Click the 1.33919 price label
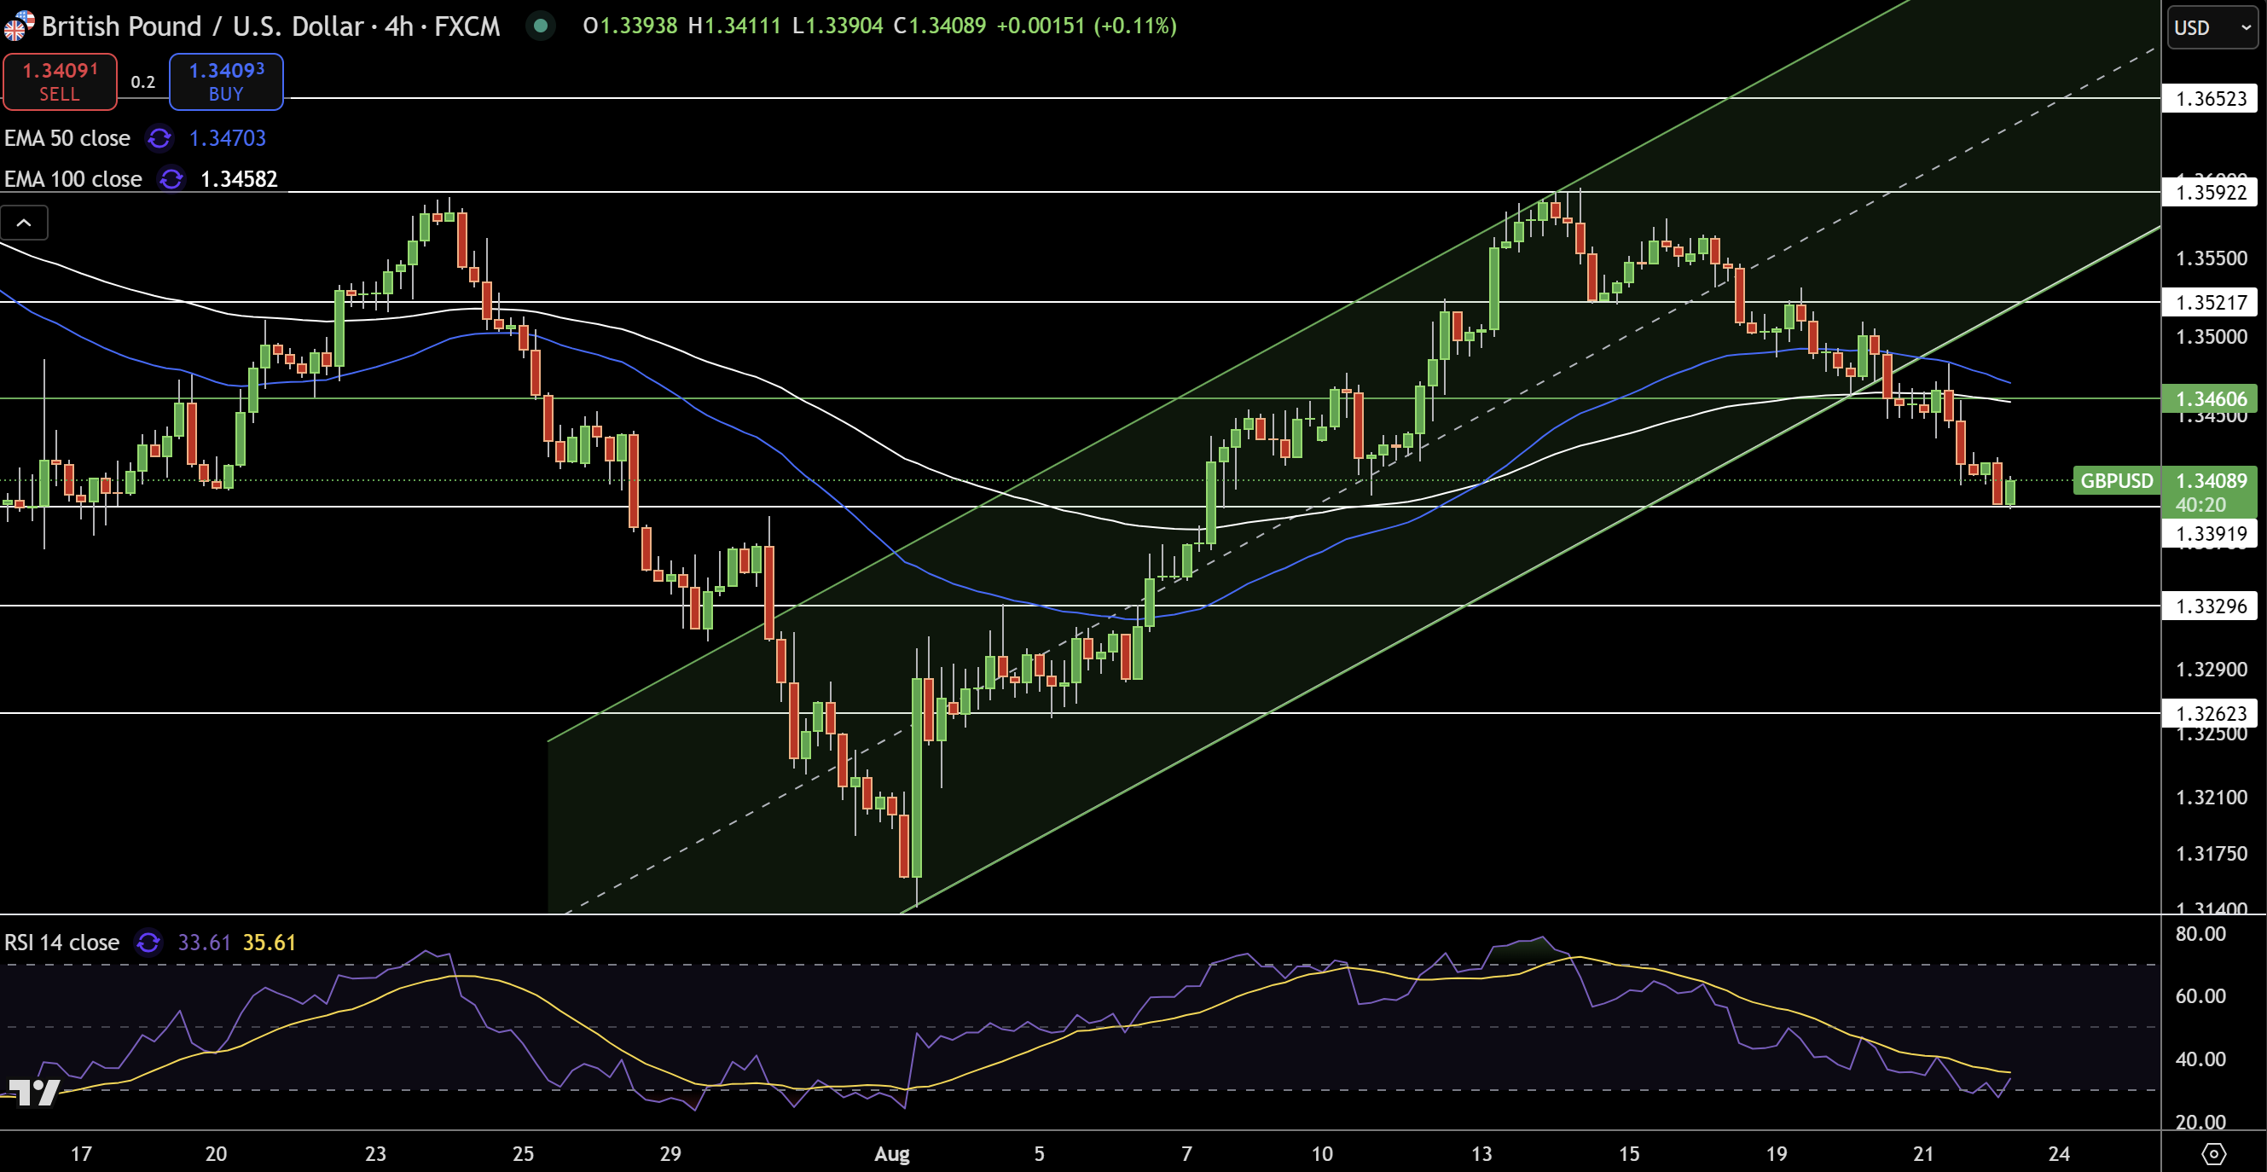Screen dimensions: 2267x1172 [x=2211, y=533]
